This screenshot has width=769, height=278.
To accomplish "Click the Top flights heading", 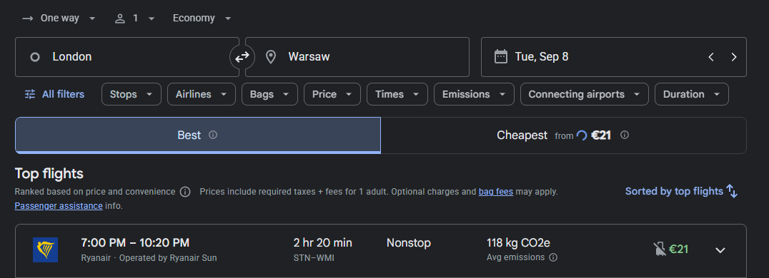I will tap(49, 174).
